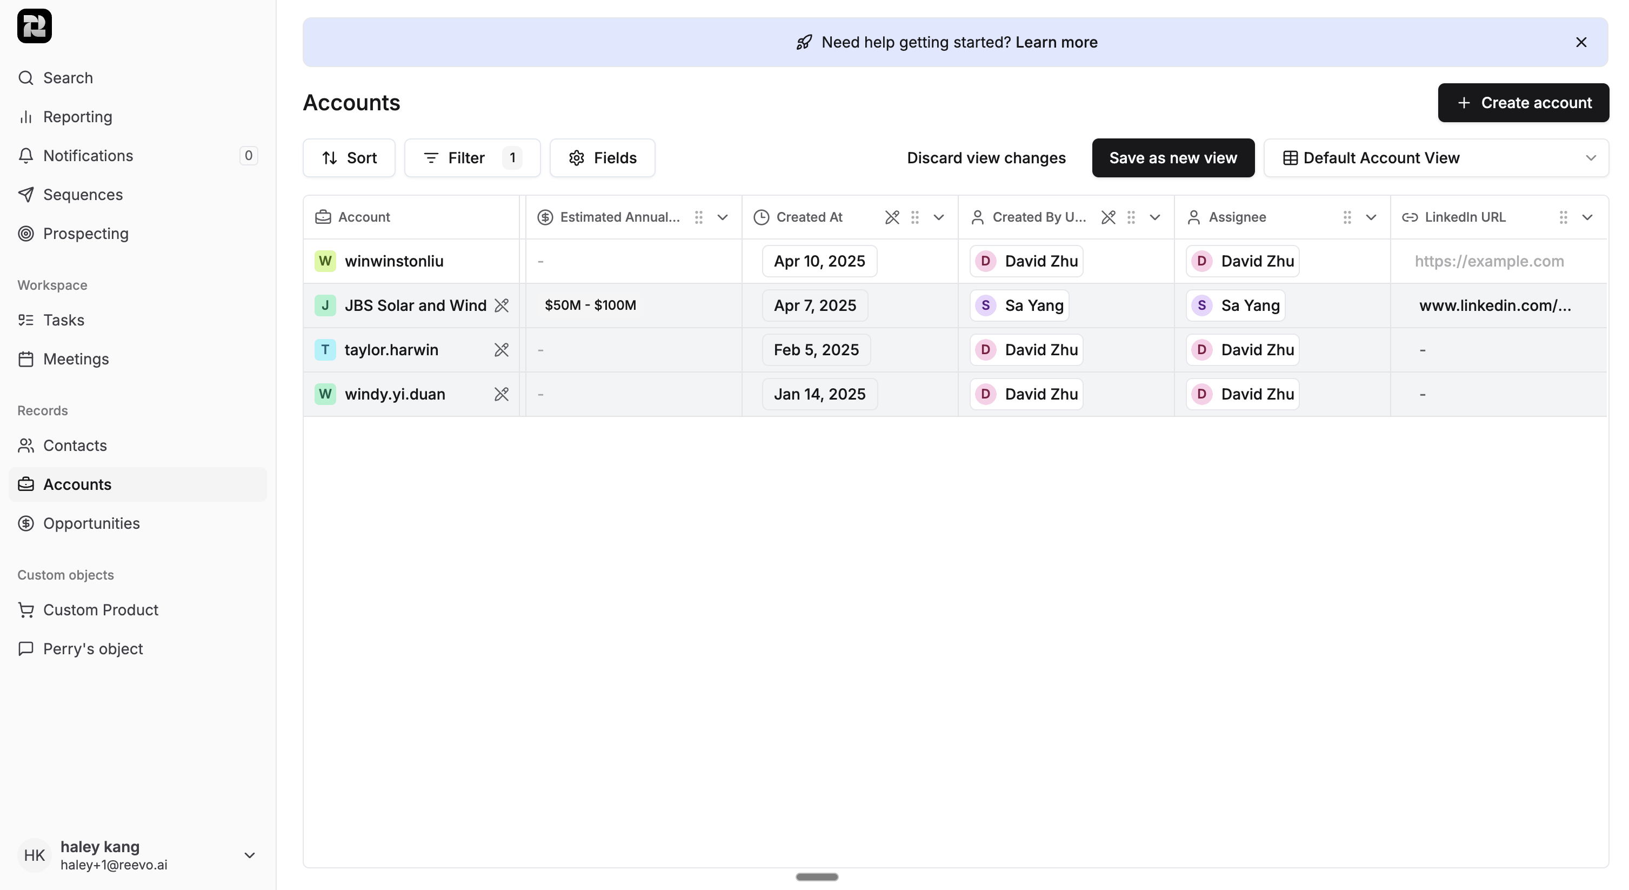Click the crossed-pencil icon next to taylor.harwin

click(502, 350)
